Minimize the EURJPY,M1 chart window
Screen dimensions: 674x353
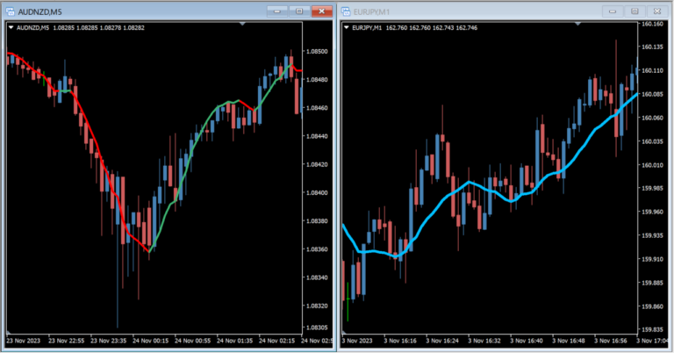click(613, 11)
